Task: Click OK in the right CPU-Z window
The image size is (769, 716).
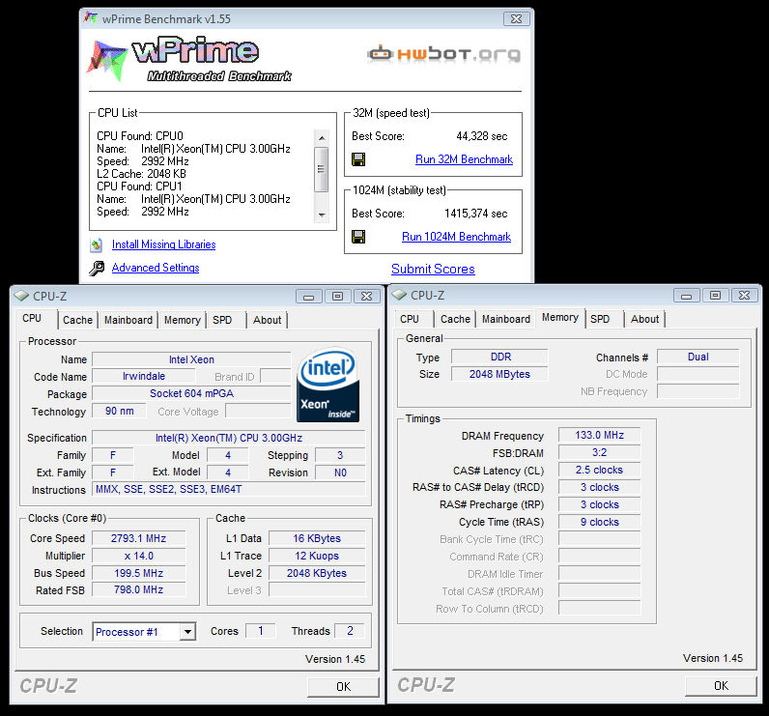Action: [721, 686]
